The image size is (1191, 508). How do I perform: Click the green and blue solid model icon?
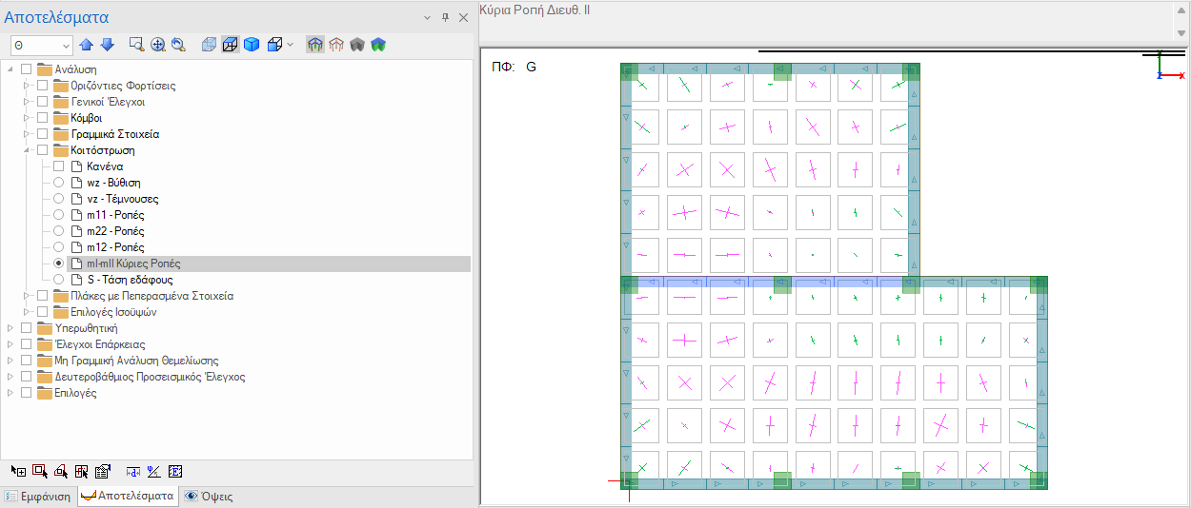[378, 45]
